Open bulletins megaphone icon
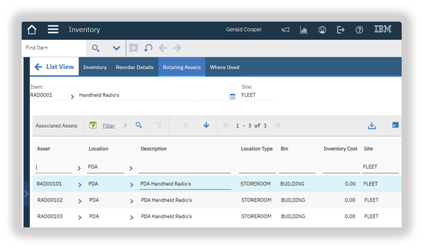Viewport: 424px width, 249px height. coord(285,30)
